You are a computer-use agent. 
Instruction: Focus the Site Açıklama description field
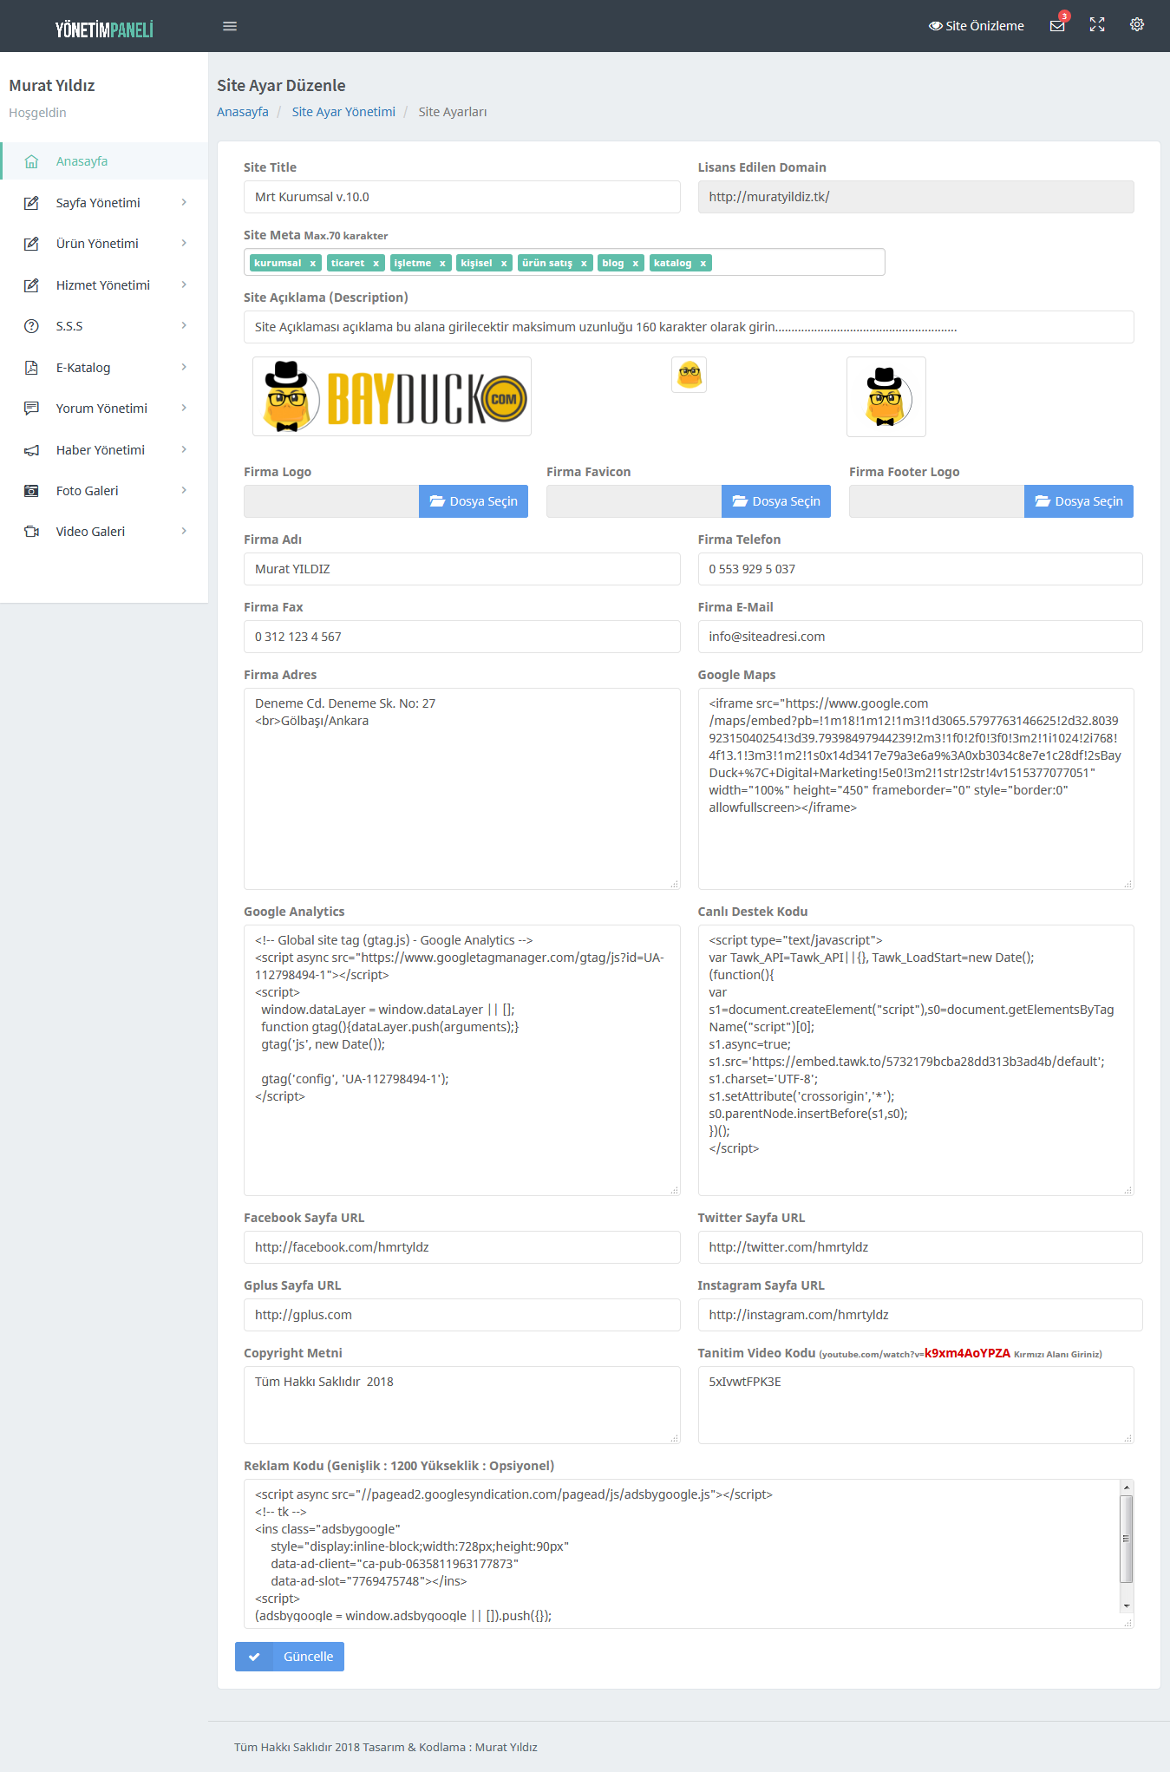(689, 327)
